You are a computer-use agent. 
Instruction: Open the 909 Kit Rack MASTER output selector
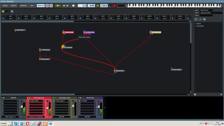click(87, 117)
